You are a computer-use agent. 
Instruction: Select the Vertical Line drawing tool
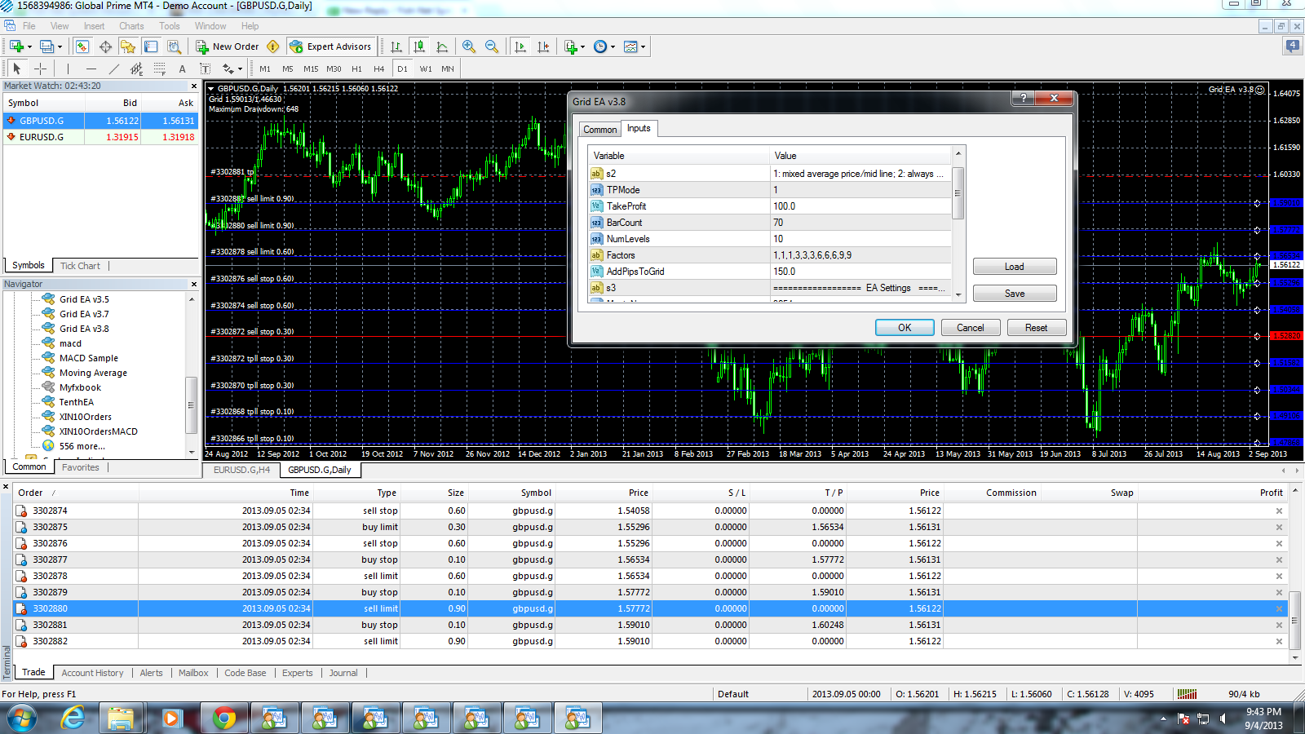tap(68, 69)
